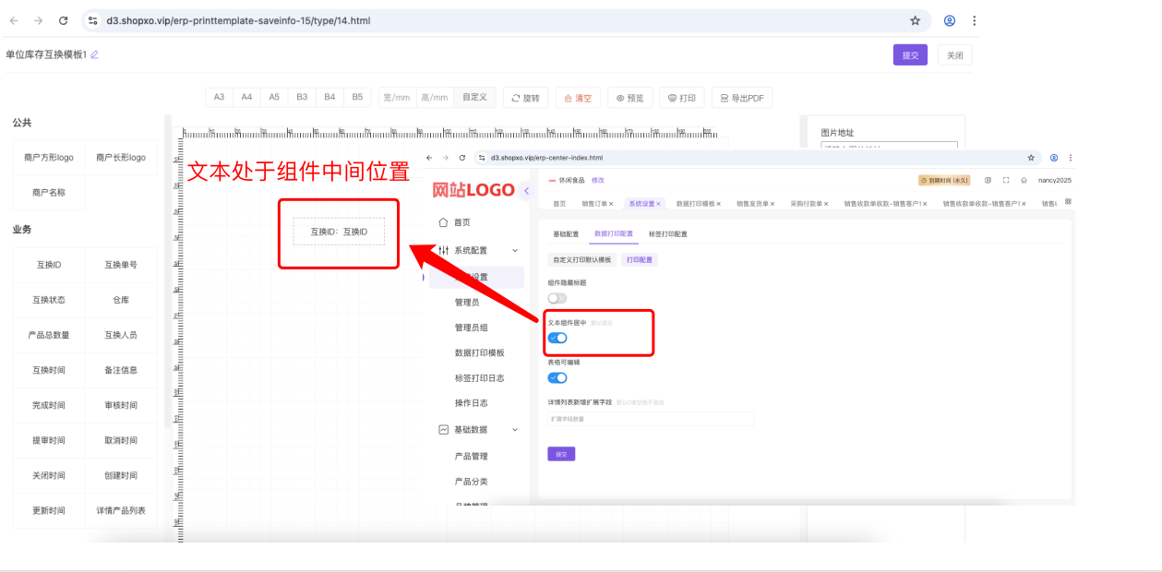The image size is (1162, 572).
Task: Click the 关闭 button at top right
Action: (x=955, y=54)
